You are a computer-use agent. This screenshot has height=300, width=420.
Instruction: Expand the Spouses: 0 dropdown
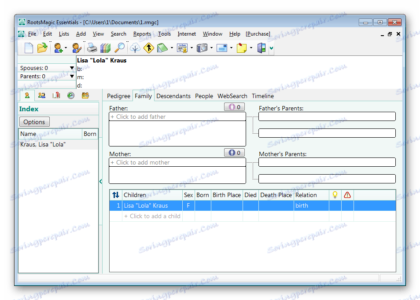click(72, 68)
